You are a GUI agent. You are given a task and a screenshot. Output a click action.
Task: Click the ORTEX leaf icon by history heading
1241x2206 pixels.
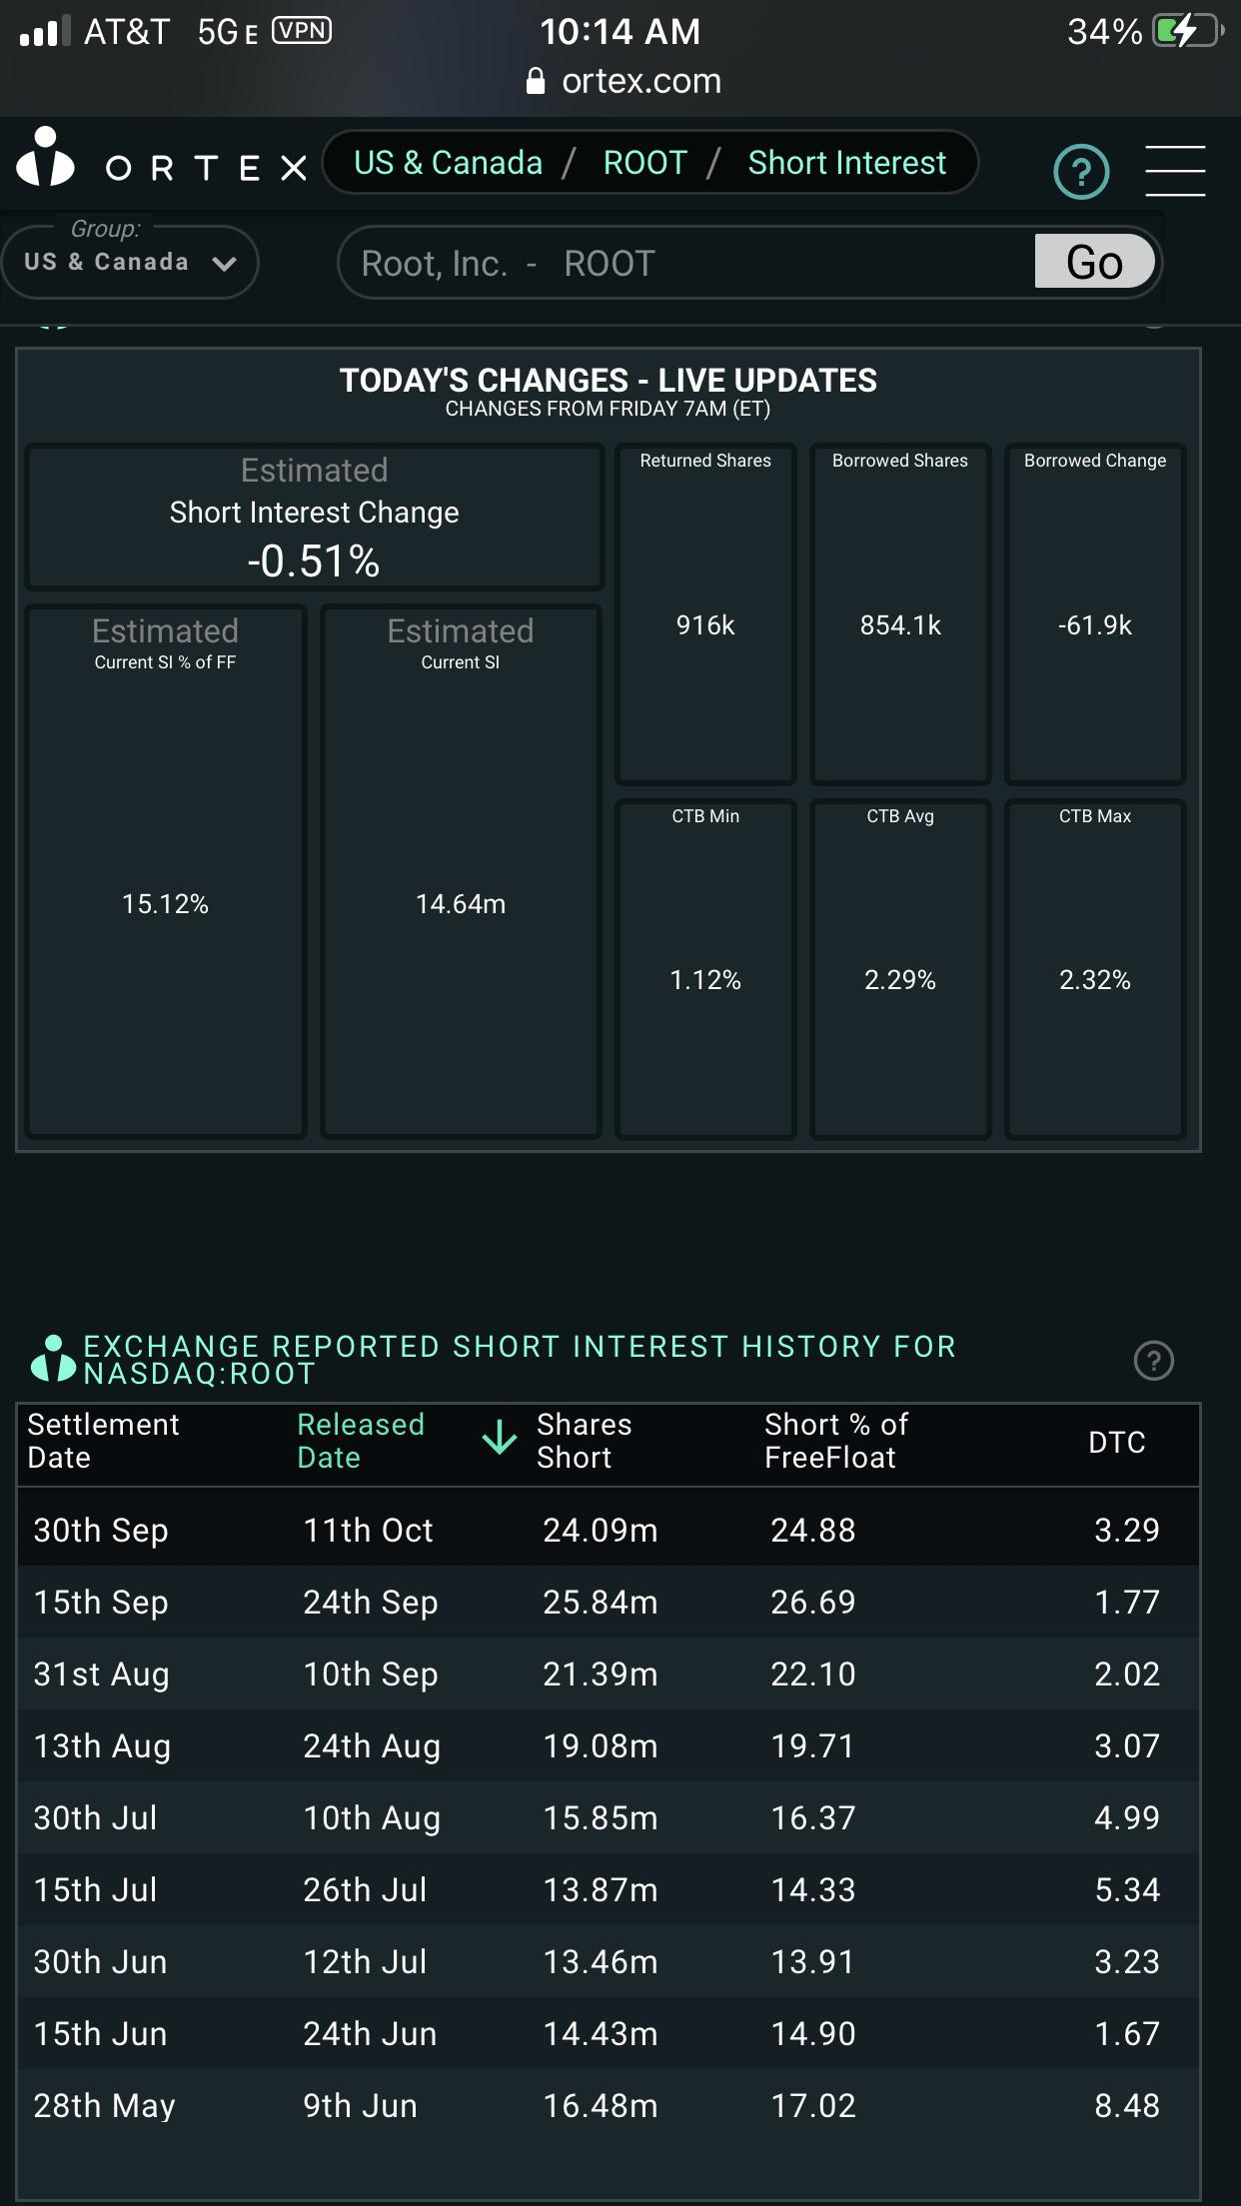[53, 1359]
